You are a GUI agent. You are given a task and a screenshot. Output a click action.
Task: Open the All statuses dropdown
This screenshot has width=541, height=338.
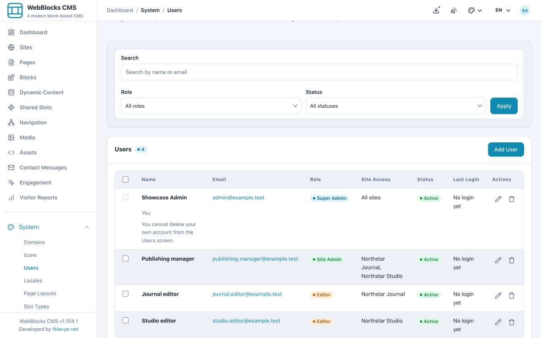coord(396,106)
